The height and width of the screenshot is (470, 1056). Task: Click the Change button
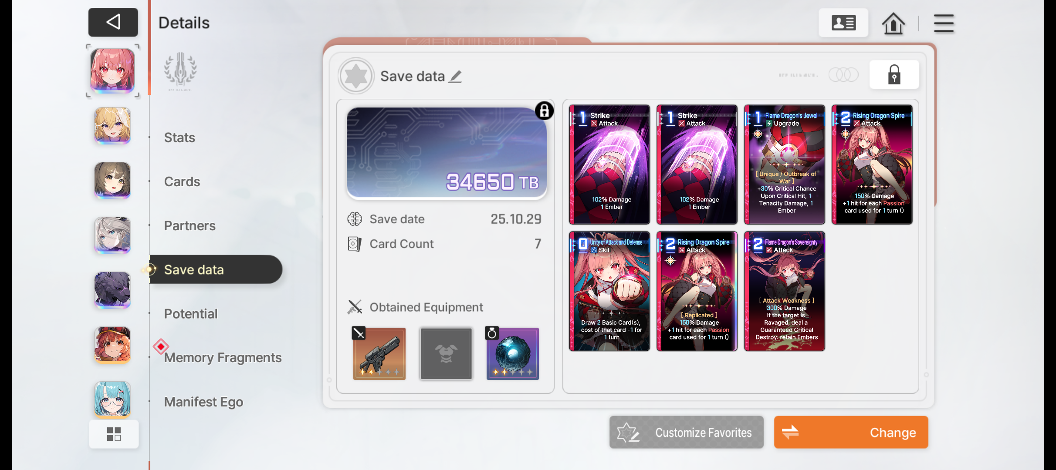point(851,432)
